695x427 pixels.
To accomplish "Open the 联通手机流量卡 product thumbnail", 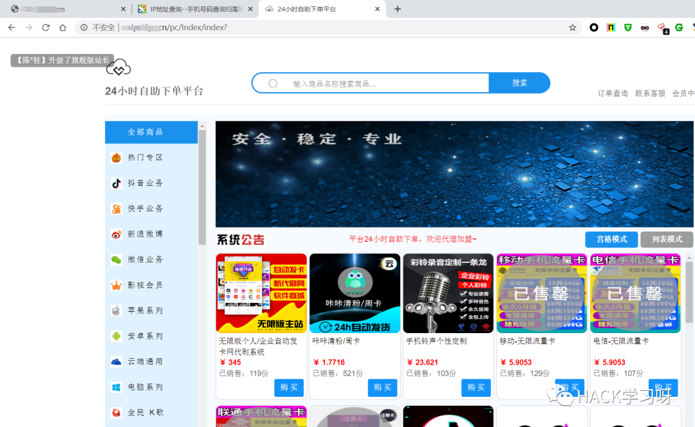I will (261, 416).
